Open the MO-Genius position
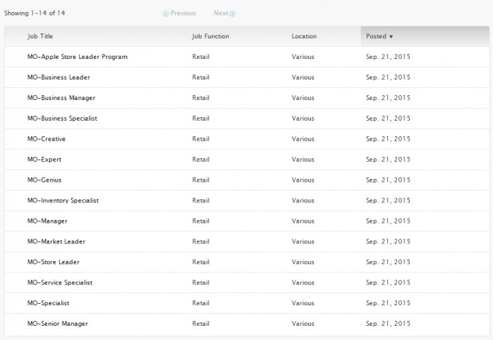The image size is (493, 340). click(44, 180)
